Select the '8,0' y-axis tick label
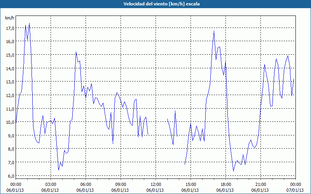The height and width of the screenshot is (194, 311). tap(11, 149)
